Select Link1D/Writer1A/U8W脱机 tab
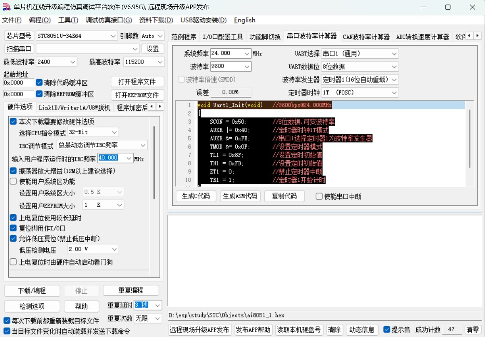Viewport: 485px width, 337px height. point(74,107)
